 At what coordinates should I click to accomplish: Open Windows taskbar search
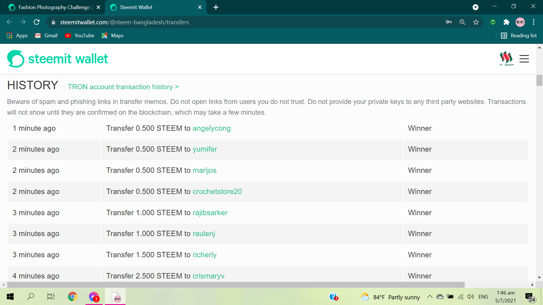[31, 297]
